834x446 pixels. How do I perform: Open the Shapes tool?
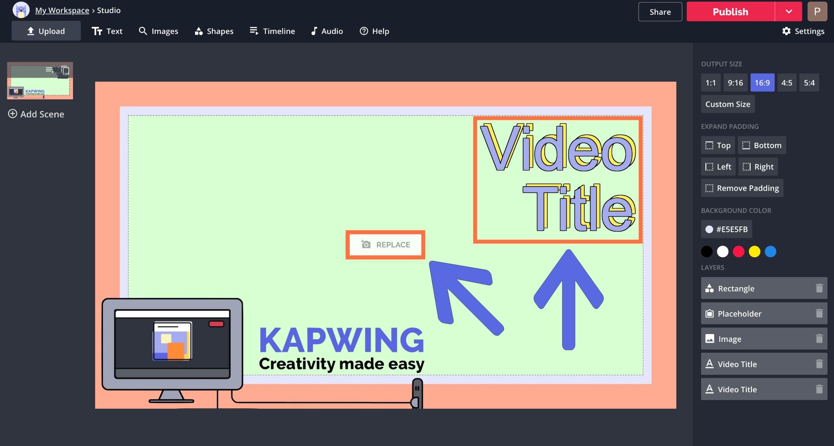point(214,31)
